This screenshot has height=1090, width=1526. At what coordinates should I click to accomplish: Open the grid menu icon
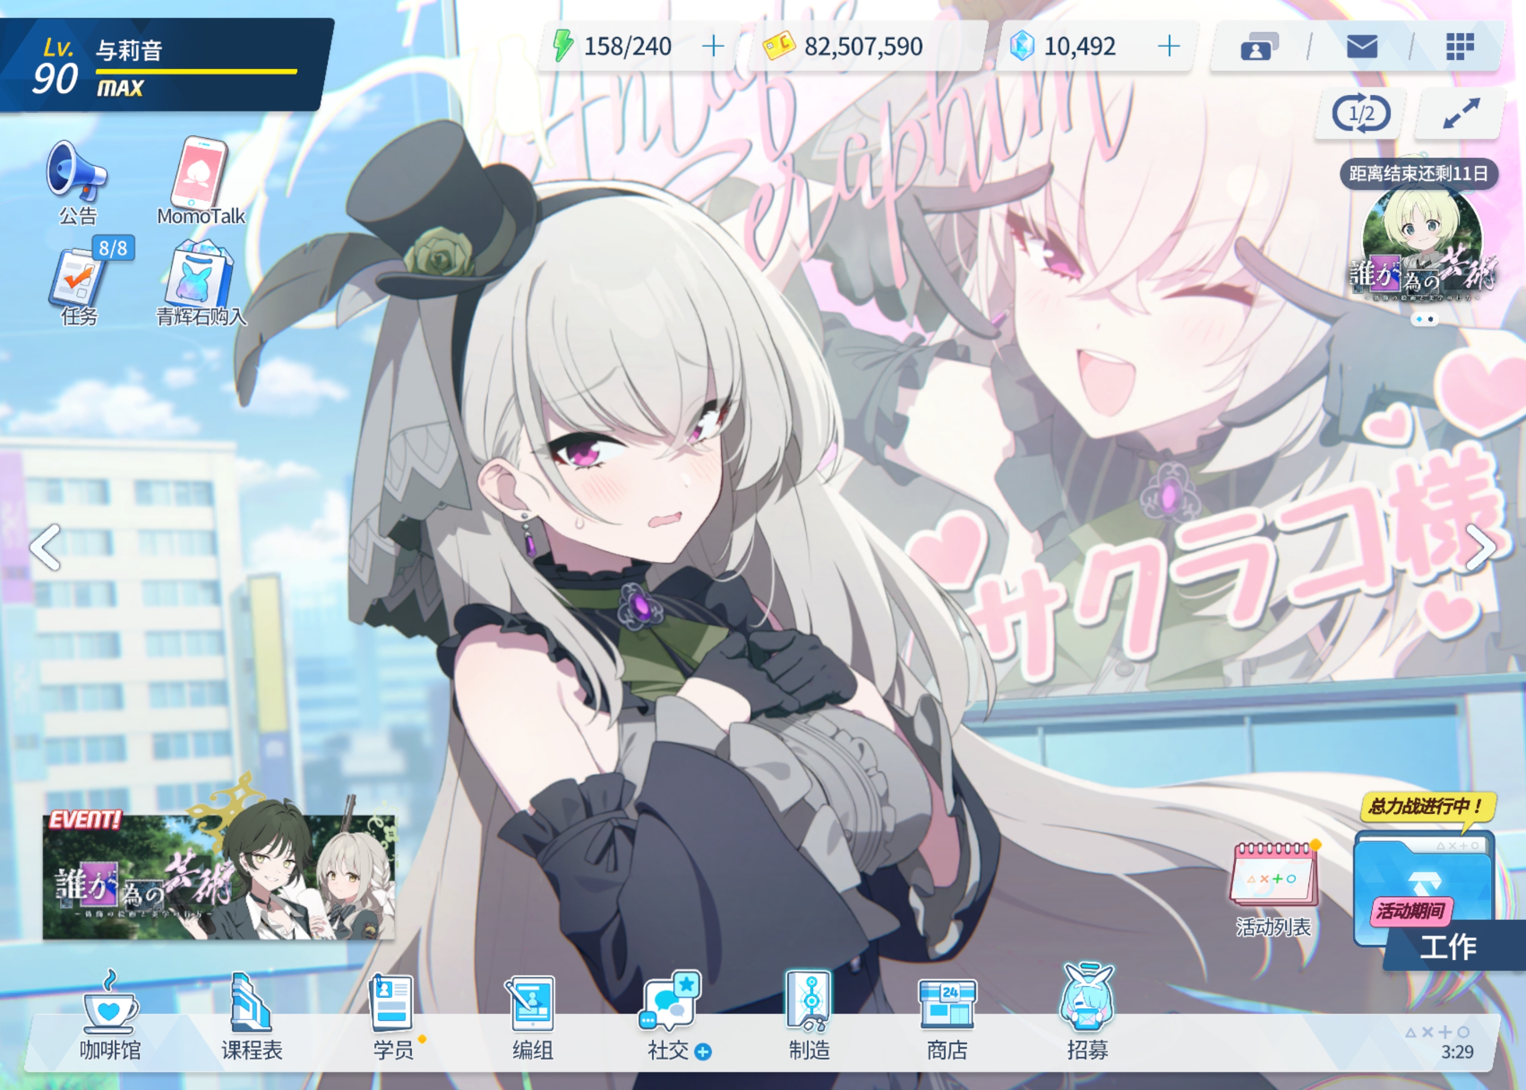pyautogui.click(x=1459, y=47)
